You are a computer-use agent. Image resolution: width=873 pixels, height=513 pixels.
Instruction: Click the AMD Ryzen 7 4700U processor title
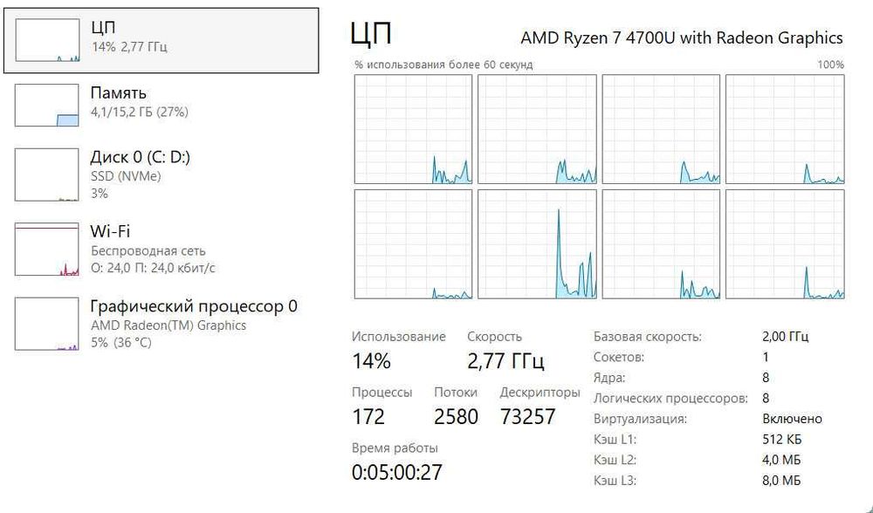(x=682, y=38)
